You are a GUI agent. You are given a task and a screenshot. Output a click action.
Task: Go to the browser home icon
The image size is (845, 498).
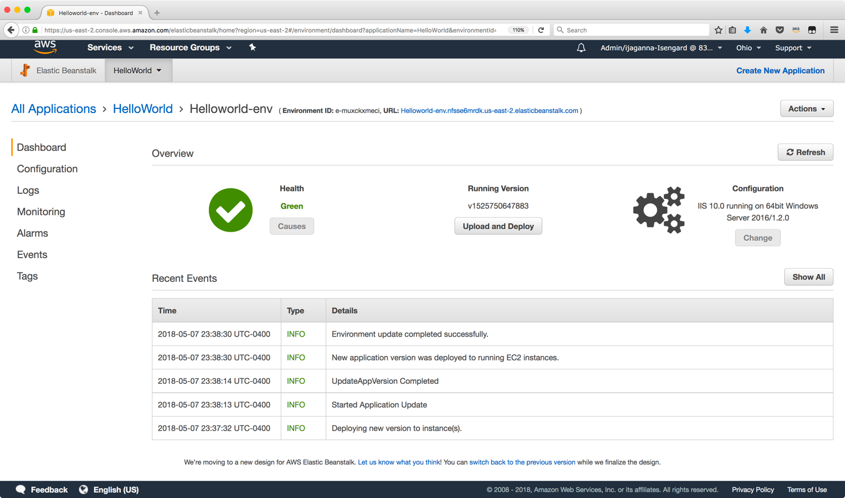[763, 30]
